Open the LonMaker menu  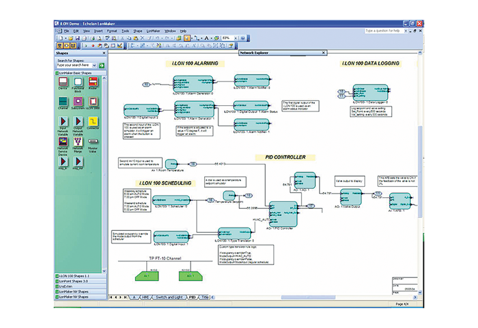point(153,30)
